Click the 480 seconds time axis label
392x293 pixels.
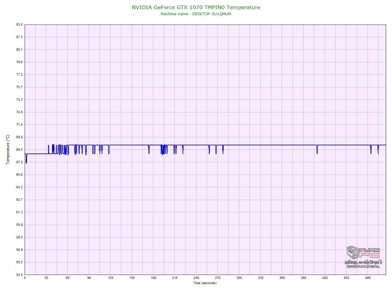[368, 278]
